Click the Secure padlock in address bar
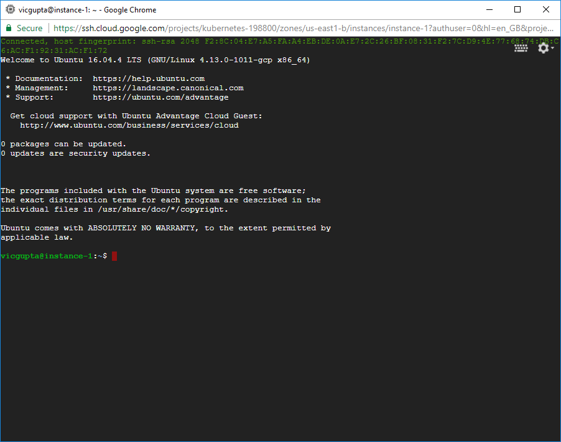 coord(8,28)
